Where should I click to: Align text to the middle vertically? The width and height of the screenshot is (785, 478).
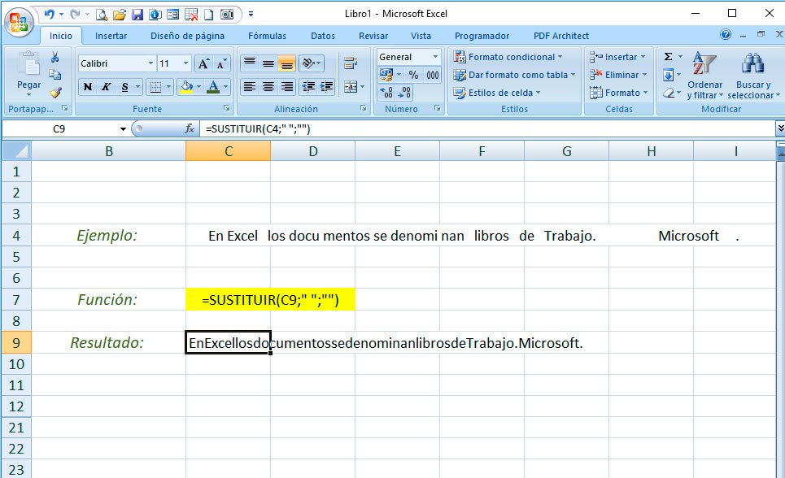(268, 63)
